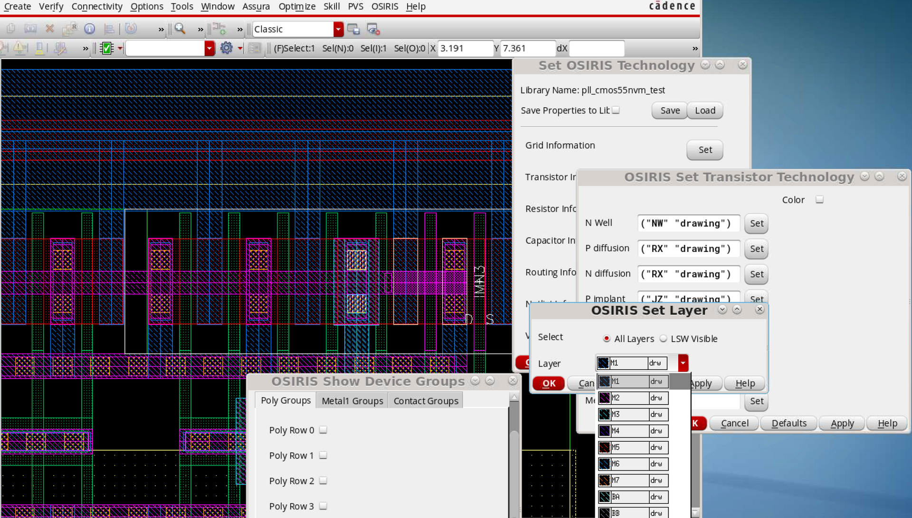Click the pencil edit layout icon
The width and height of the screenshot is (912, 518).
point(60,48)
